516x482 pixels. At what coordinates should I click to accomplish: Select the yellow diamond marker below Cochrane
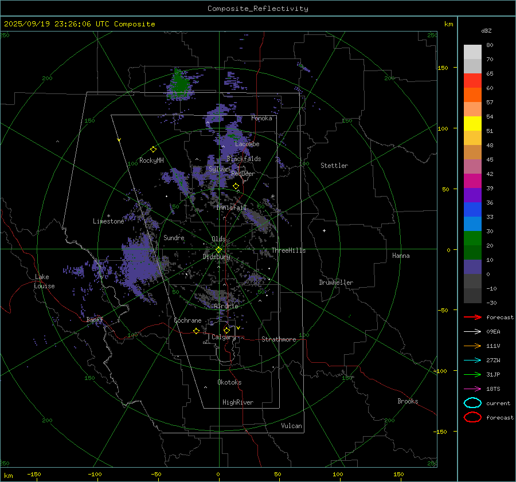point(196,331)
